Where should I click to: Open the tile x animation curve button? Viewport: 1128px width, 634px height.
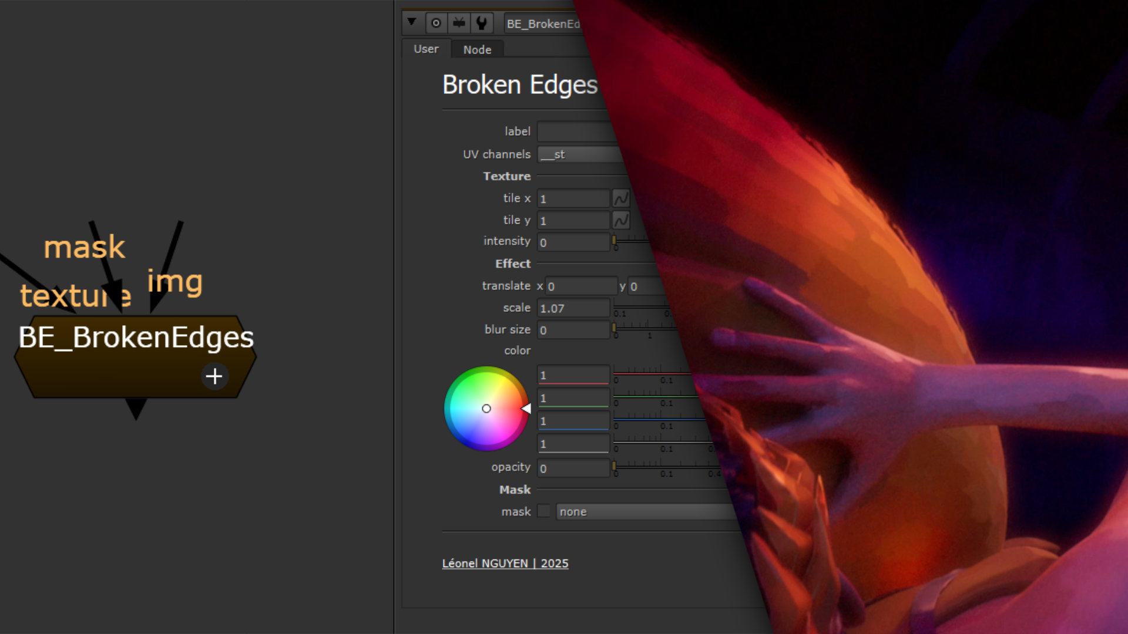pyautogui.click(x=620, y=198)
